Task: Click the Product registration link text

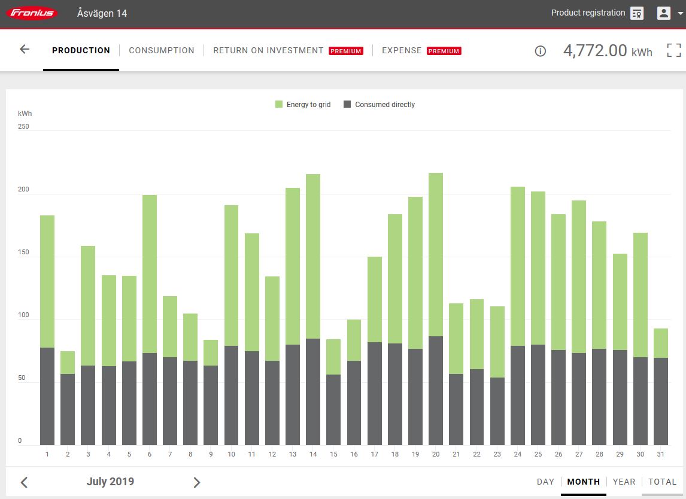Action: pyautogui.click(x=588, y=13)
